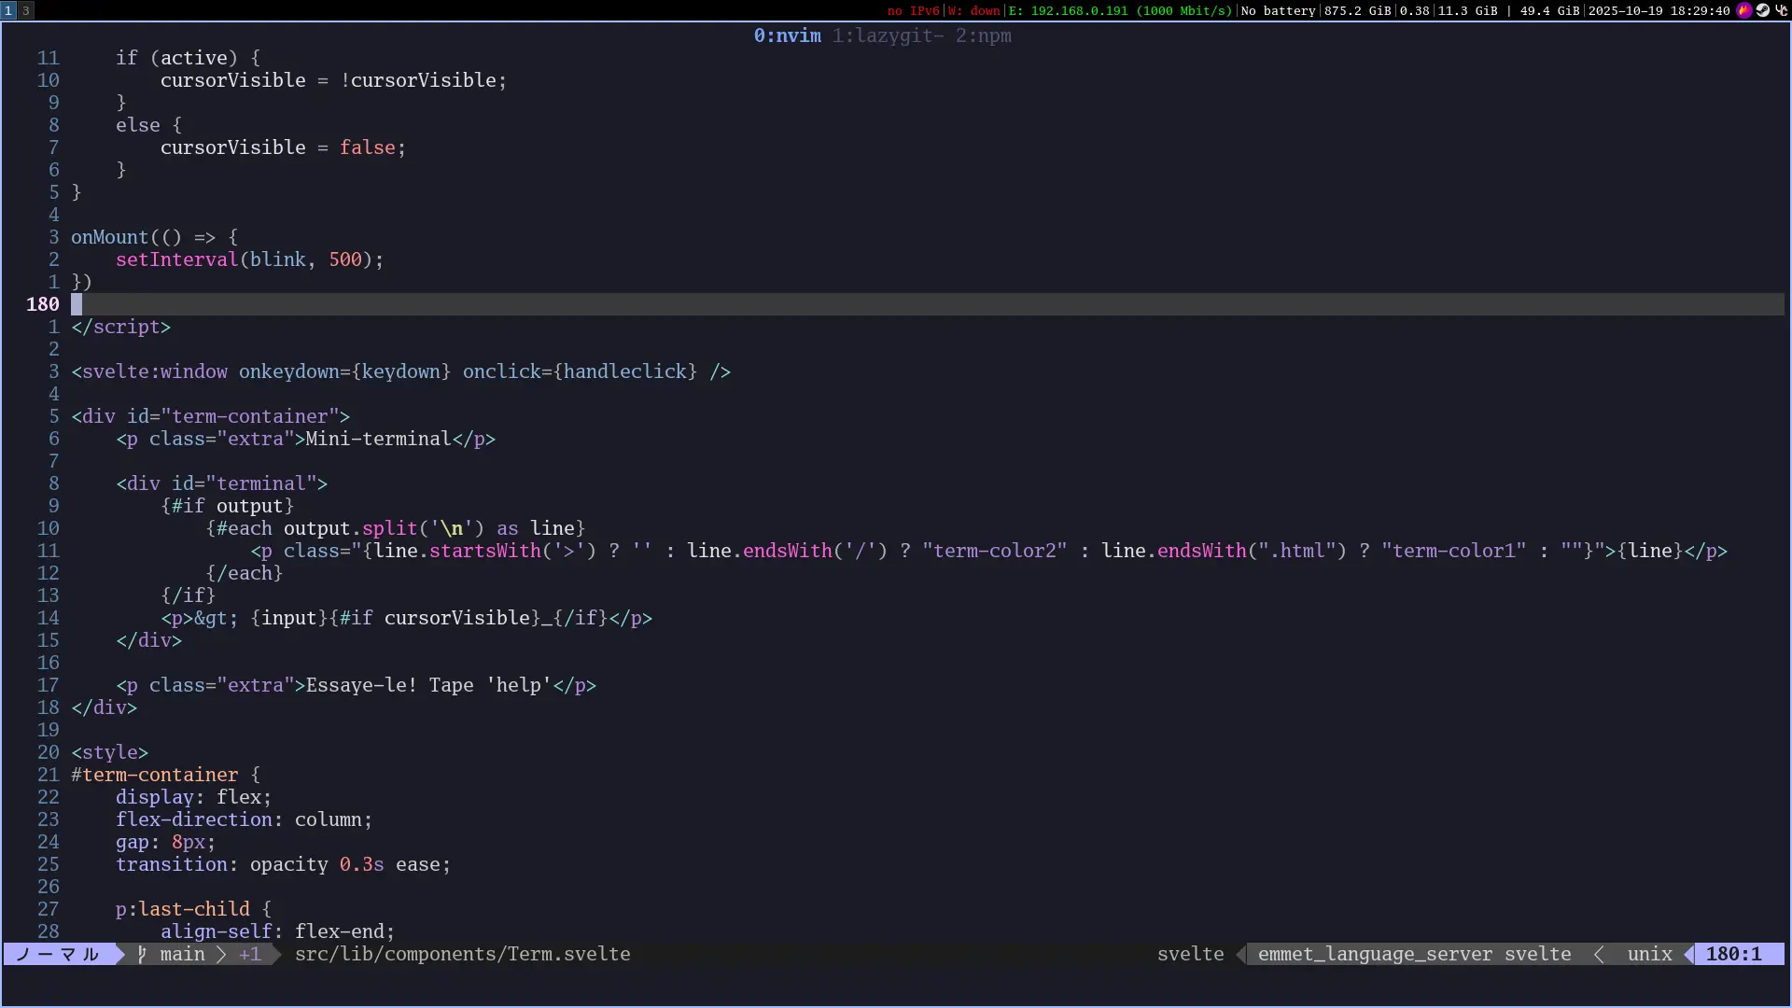1792x1008 pixels.
Task: Select the 0:nvim tmux window
Action: (x=787, y=35)
